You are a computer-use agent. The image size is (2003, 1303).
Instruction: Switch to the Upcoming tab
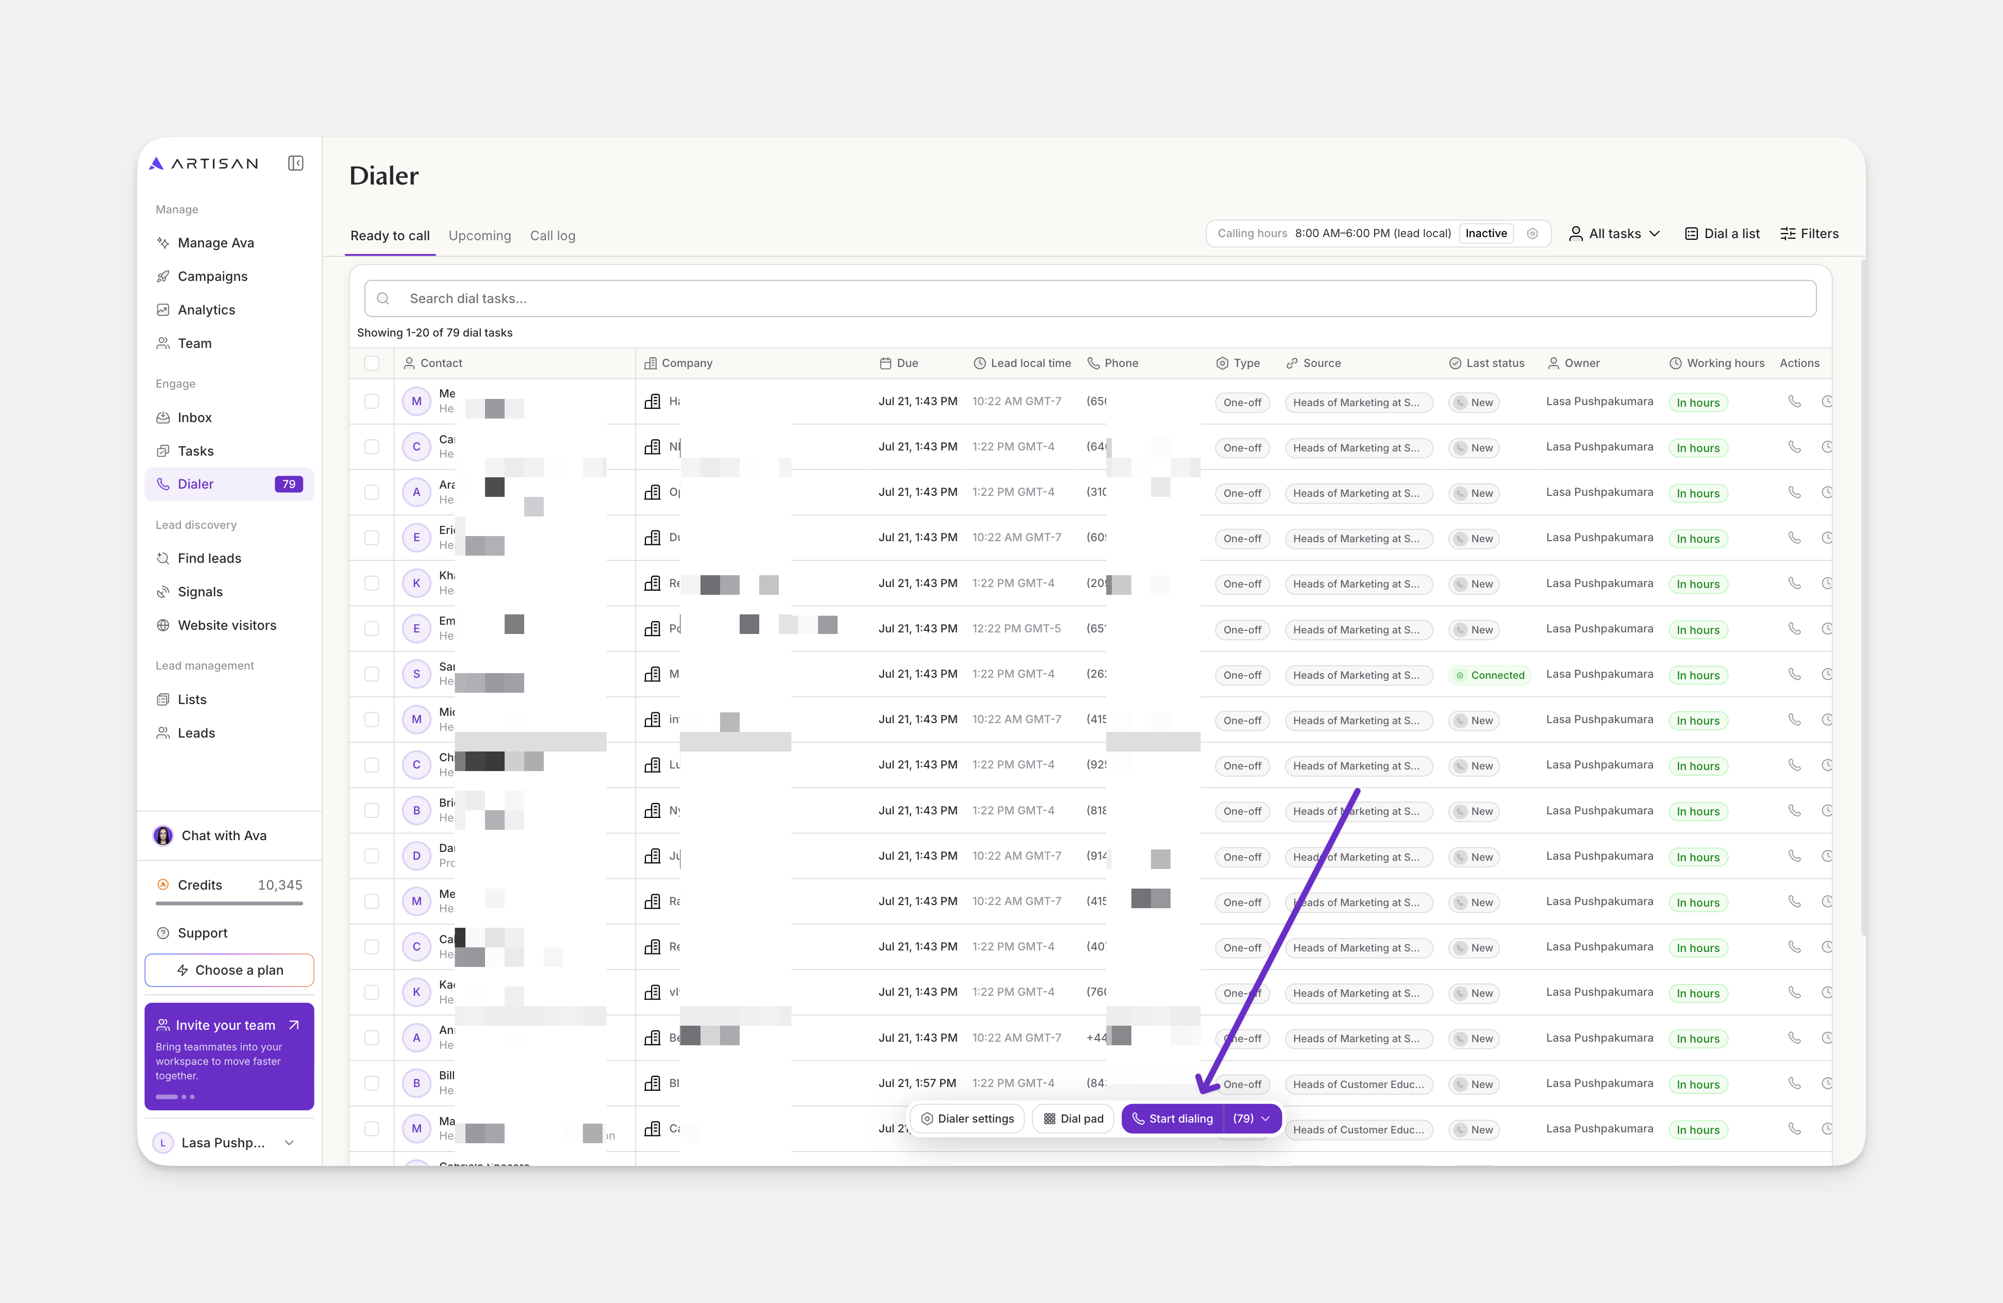[480, 236]
